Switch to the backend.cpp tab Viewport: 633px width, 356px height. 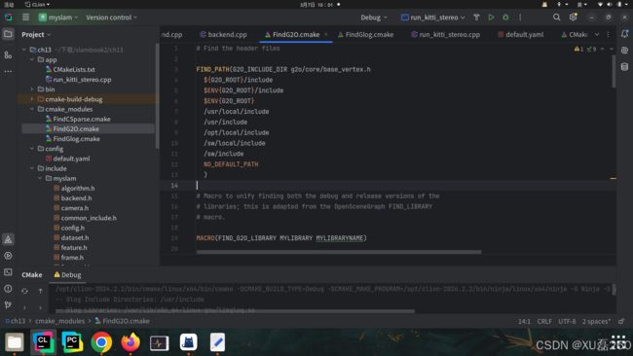223,35
